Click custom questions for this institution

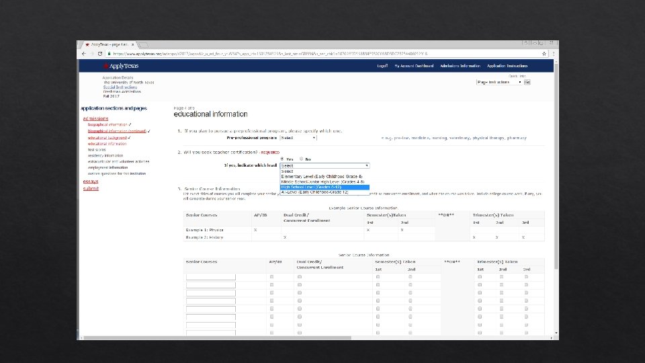tap(117, 173)
